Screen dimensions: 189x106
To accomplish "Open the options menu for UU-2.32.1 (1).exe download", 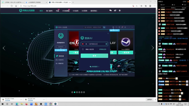I will pos(21,99).
